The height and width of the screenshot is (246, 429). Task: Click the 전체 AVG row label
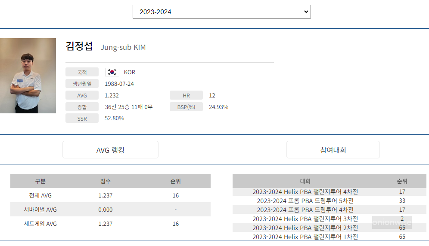(x=40, y=195)
